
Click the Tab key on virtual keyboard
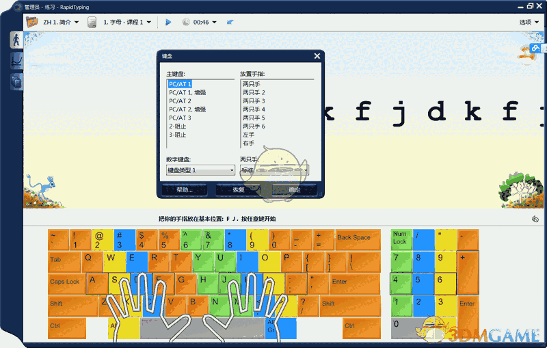click(64, 262)
